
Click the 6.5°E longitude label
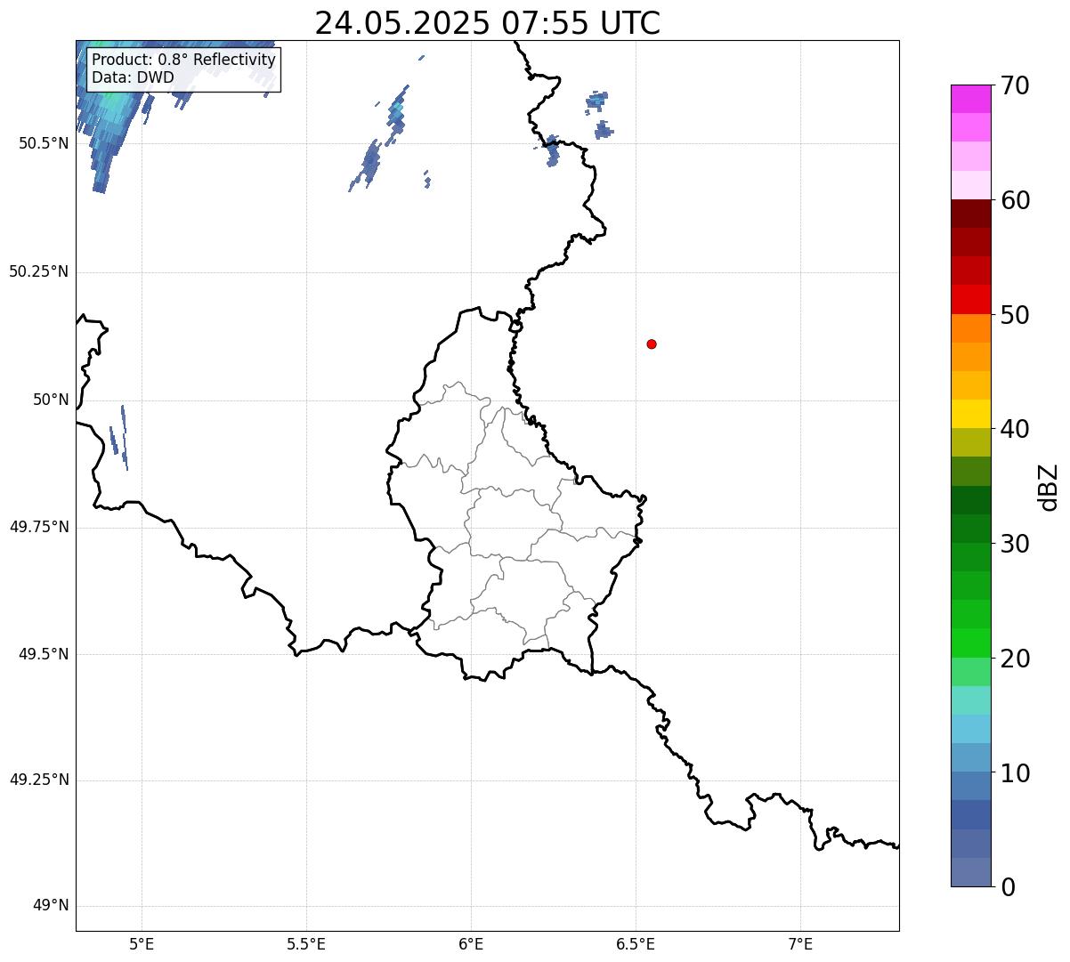636,944
